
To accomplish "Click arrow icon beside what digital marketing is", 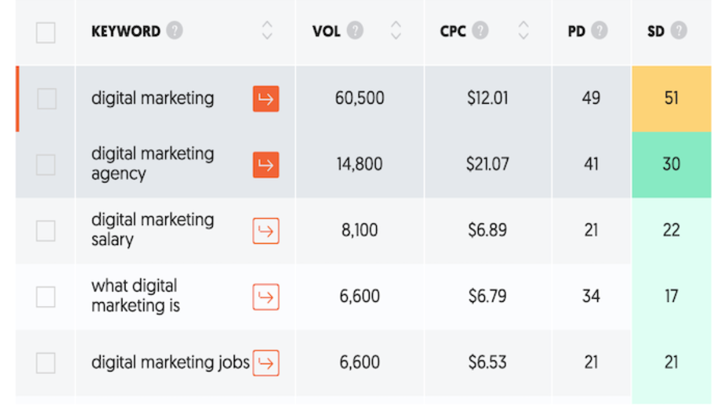I will (266, 297).
